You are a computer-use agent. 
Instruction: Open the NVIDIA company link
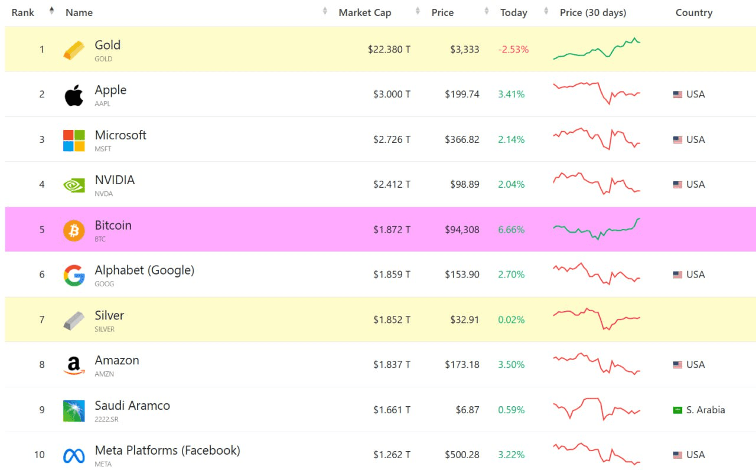click(115, 180)
